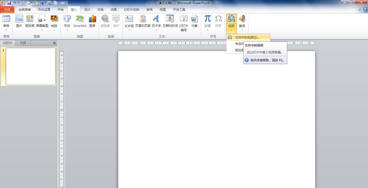
Task: Expand the dropdown arrow under 相册
Action: (54, 30)
